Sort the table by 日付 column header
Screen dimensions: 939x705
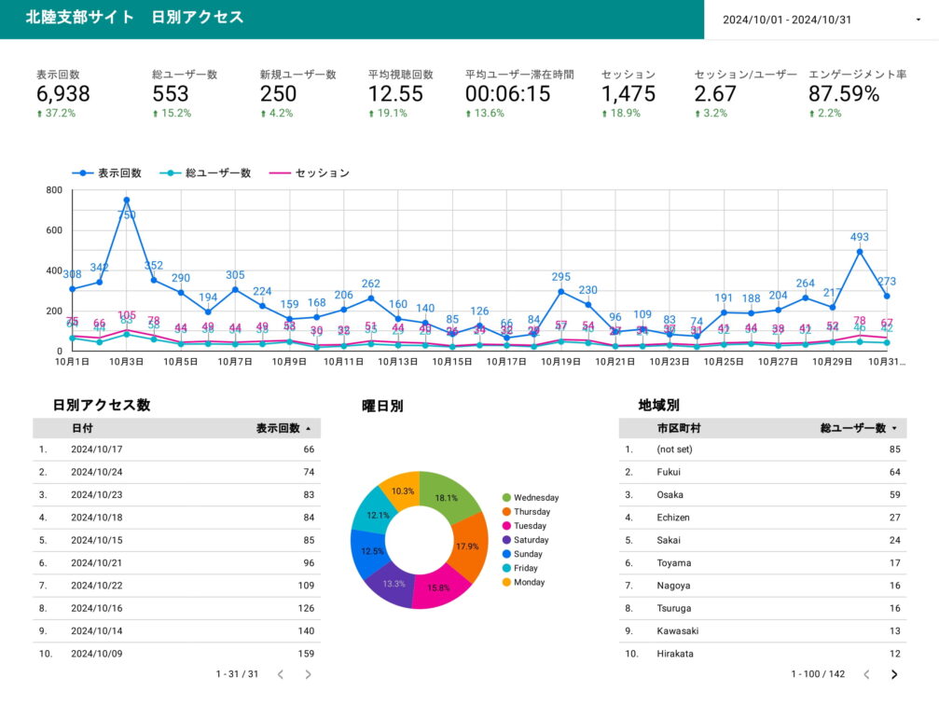82,429
